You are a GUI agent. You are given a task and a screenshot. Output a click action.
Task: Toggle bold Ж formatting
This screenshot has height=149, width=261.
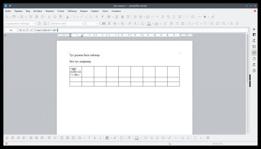(104, 24)
